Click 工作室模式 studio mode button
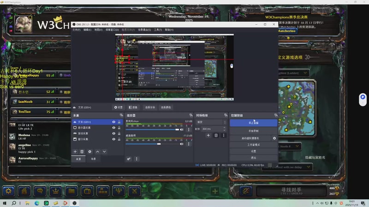This screenshot has height=207, width=369. [x=253, y=145]
